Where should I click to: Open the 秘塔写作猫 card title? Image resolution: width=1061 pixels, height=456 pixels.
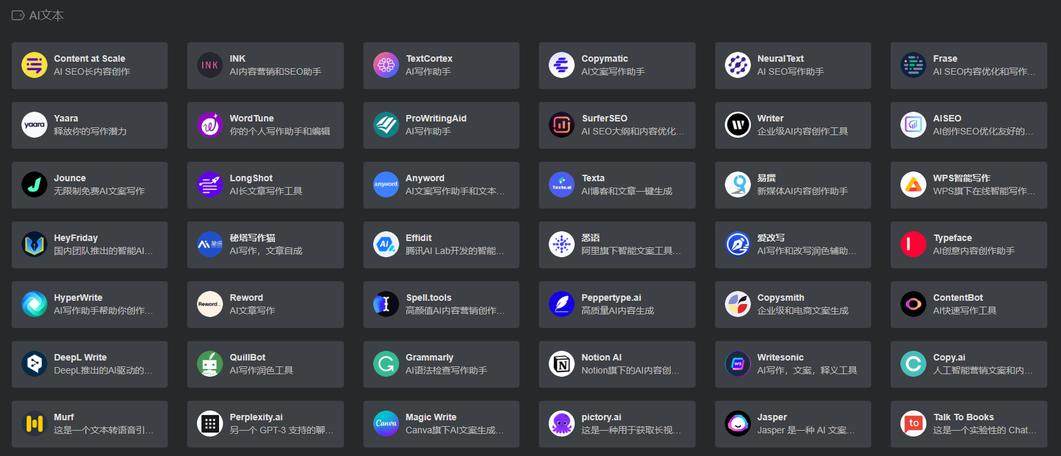(x=252, y=238)
